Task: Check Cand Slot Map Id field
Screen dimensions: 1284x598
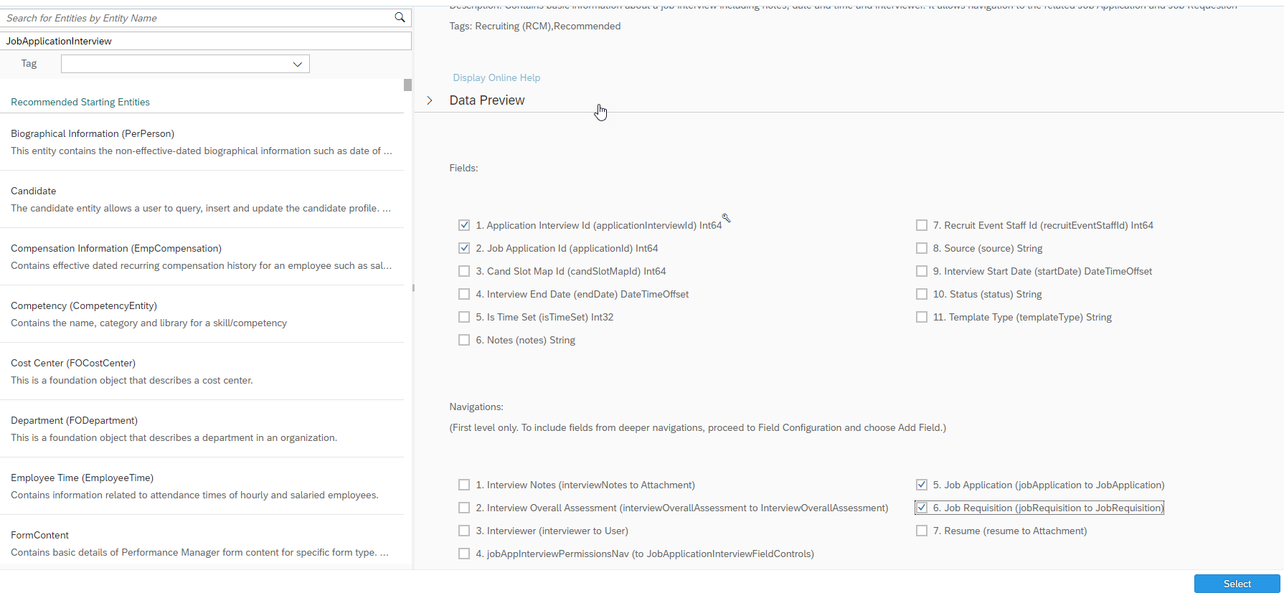Action: pyautogui.click(x=464, y=271)
